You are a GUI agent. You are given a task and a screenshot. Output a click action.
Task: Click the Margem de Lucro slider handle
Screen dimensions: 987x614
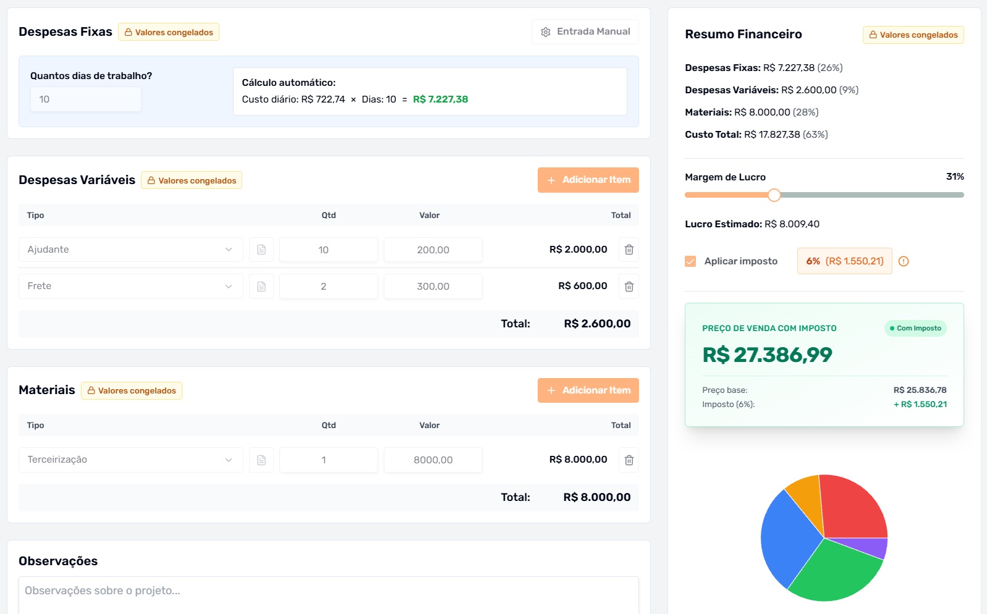click(x=774, y=195)
